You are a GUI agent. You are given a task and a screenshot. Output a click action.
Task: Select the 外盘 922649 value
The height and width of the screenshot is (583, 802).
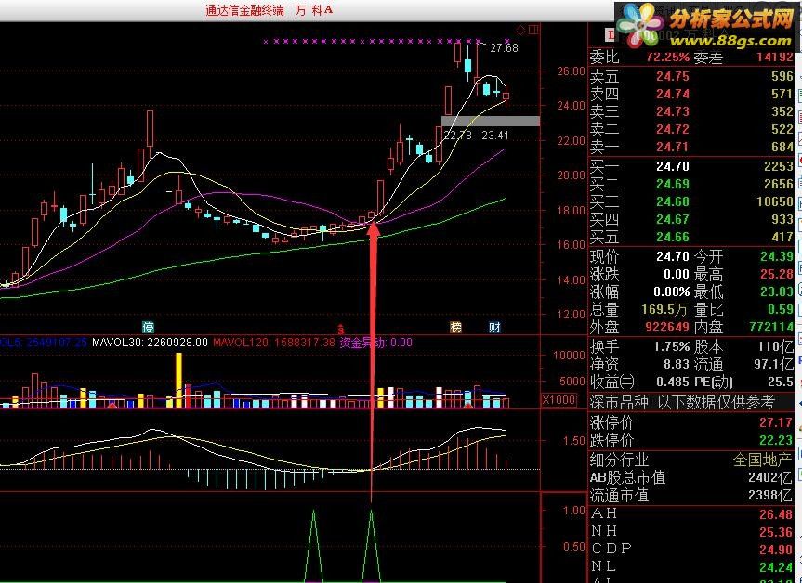[x=667, y=327]
